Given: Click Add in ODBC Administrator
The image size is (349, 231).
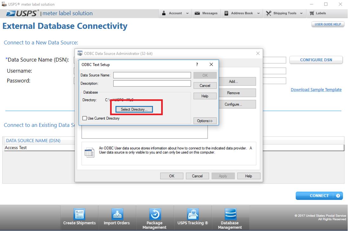Looking at the screenshot, I should pos(237,82).
